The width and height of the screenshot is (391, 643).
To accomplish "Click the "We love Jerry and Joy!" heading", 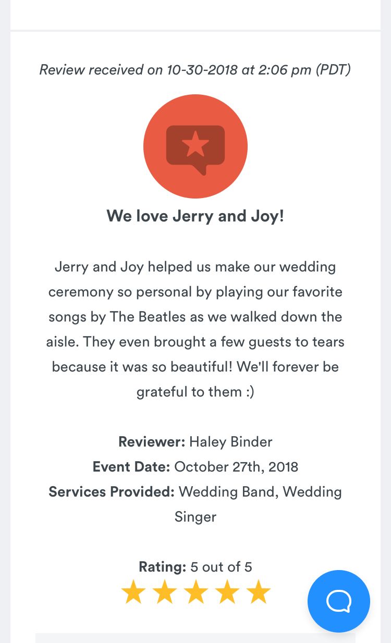I will coord(195,215).
